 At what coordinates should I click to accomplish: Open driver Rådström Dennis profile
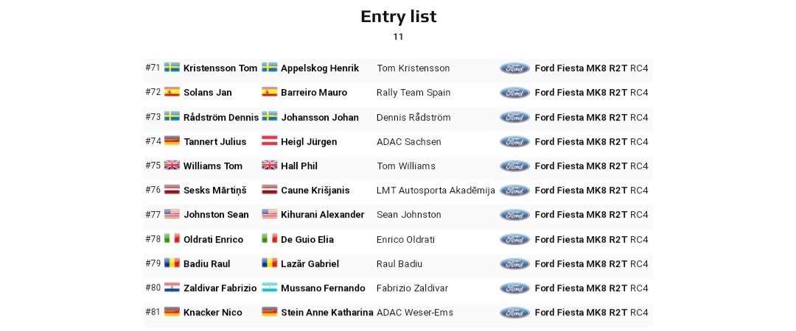221,117
